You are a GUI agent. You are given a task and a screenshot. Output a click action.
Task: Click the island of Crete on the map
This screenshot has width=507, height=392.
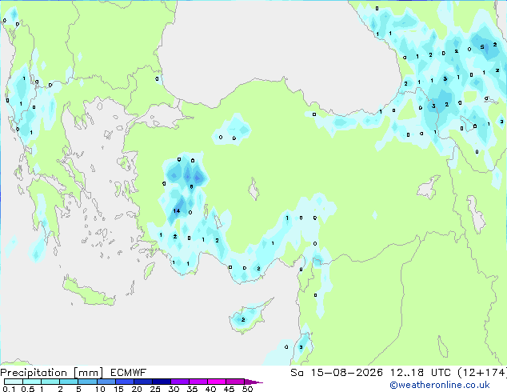88,291
